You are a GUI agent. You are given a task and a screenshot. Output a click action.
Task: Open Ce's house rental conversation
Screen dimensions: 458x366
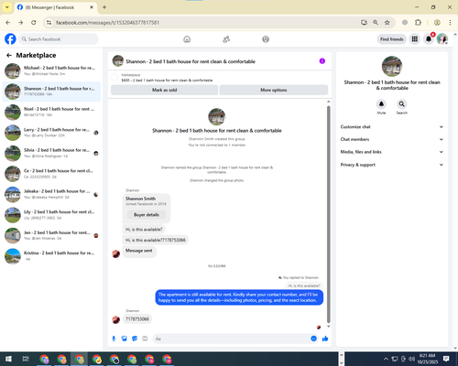pyautogui.click(x=51, y=174)
